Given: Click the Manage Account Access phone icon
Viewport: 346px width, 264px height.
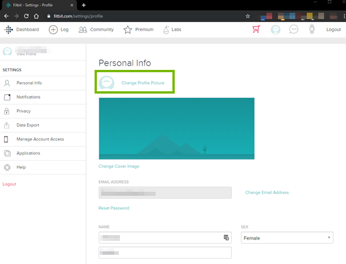Looking at the screenshot, I should coord(6,139).
